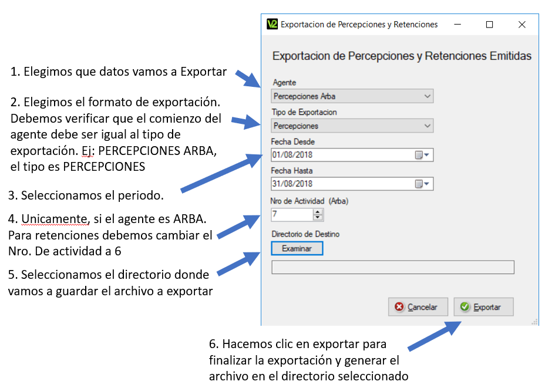Click the Nro de Actividad value field
Screen dimensions: 545x388
(x=292, y=215)
